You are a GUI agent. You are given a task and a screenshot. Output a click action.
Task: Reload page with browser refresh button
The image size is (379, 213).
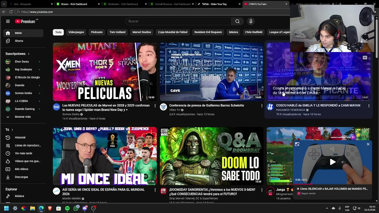[11, 12]
